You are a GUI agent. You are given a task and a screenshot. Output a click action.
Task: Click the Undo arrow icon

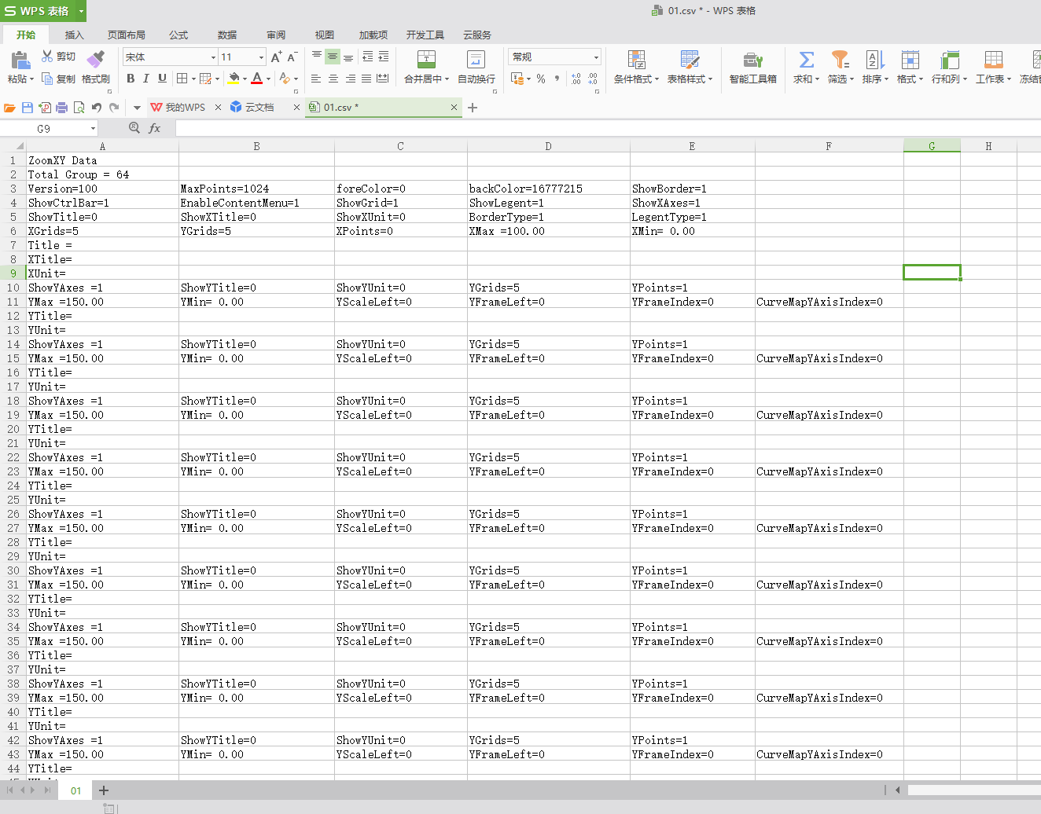[97, 108]
